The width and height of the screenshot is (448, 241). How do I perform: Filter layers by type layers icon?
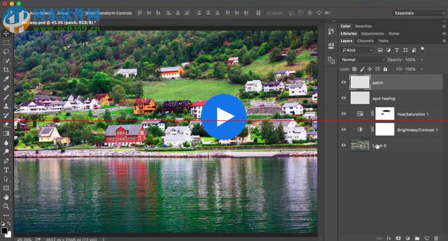point(397,50)
